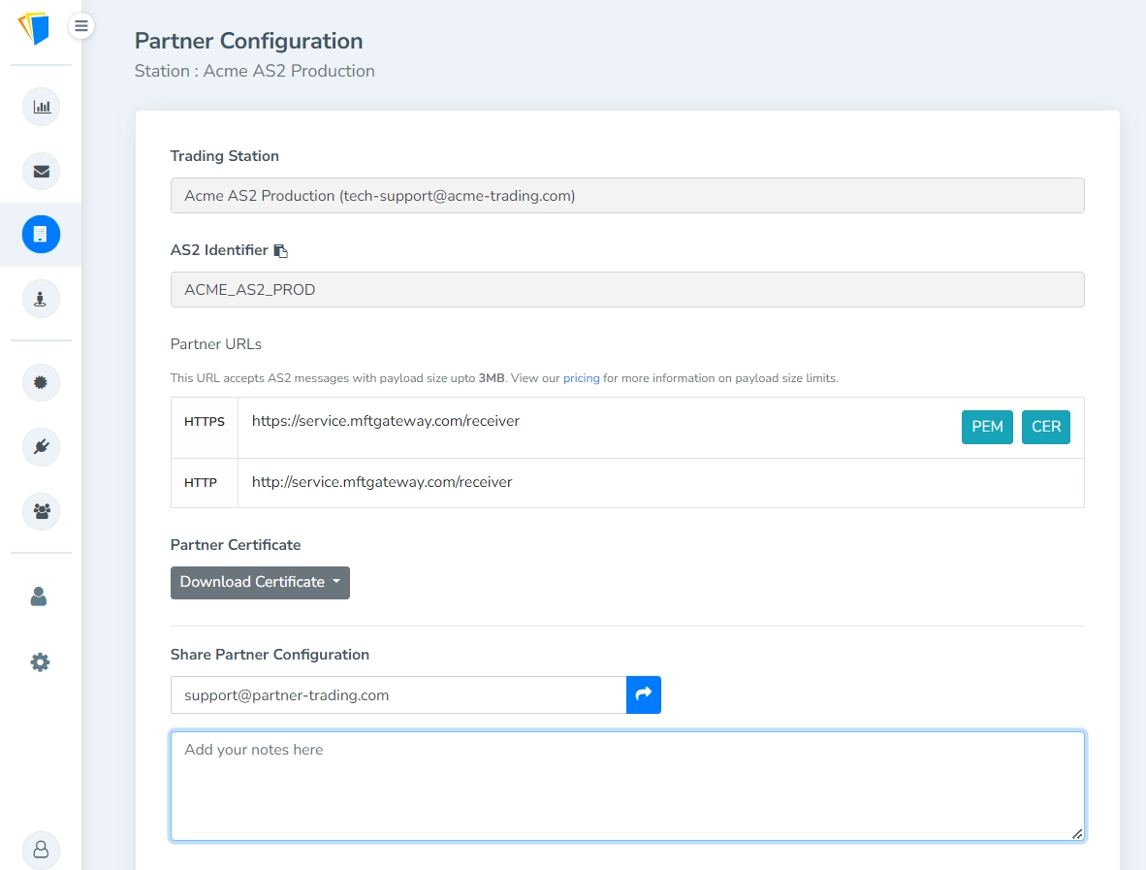Screen dimensions: 1146x870
Task: Download the certificate in PEM format
Action: [987, 427]
